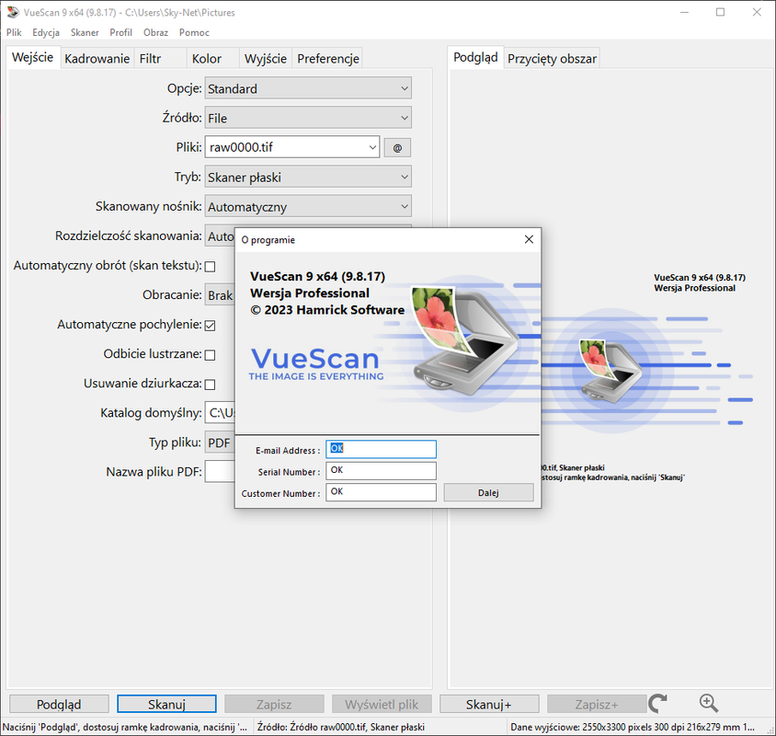Enable Odbicie lustrzane checkbox
Screen dimensions: 776x736
pyautogui.click(x=210, y=355)
